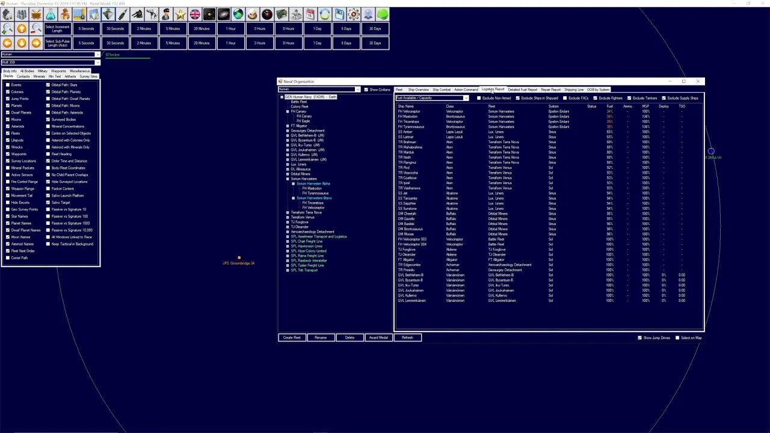770x433 pixels.
Task: Switch to Ship Overview tab
Action: click(418, 90)
